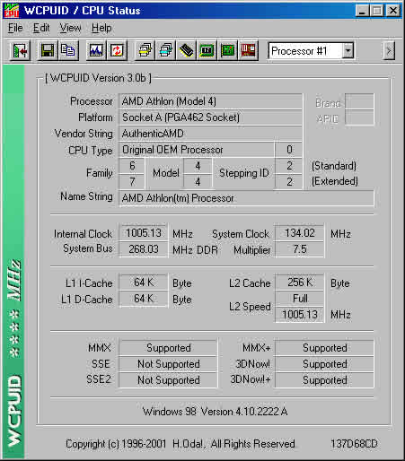The height and width of the screenshot is (461, 405).
Task: Click the cyan stacked windows icon
Action: (165, 51)
